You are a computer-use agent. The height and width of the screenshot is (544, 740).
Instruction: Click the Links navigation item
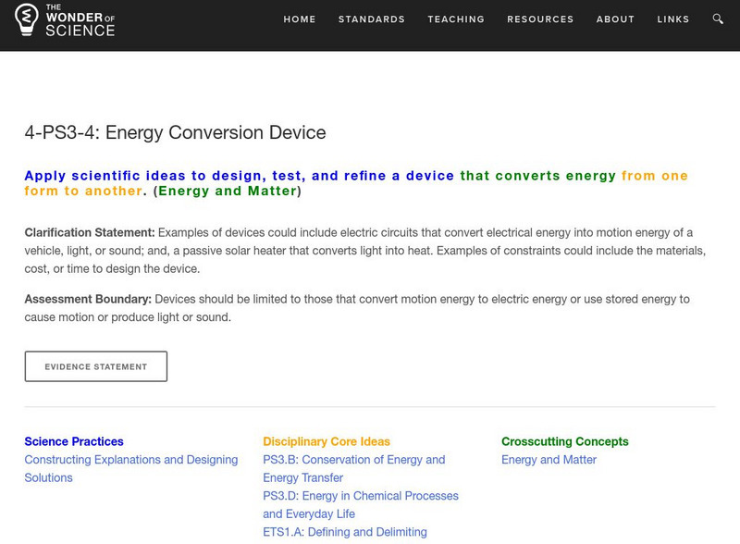coord(673,19)
